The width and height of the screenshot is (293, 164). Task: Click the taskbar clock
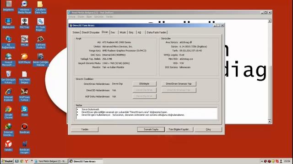[x=287, y=161]
